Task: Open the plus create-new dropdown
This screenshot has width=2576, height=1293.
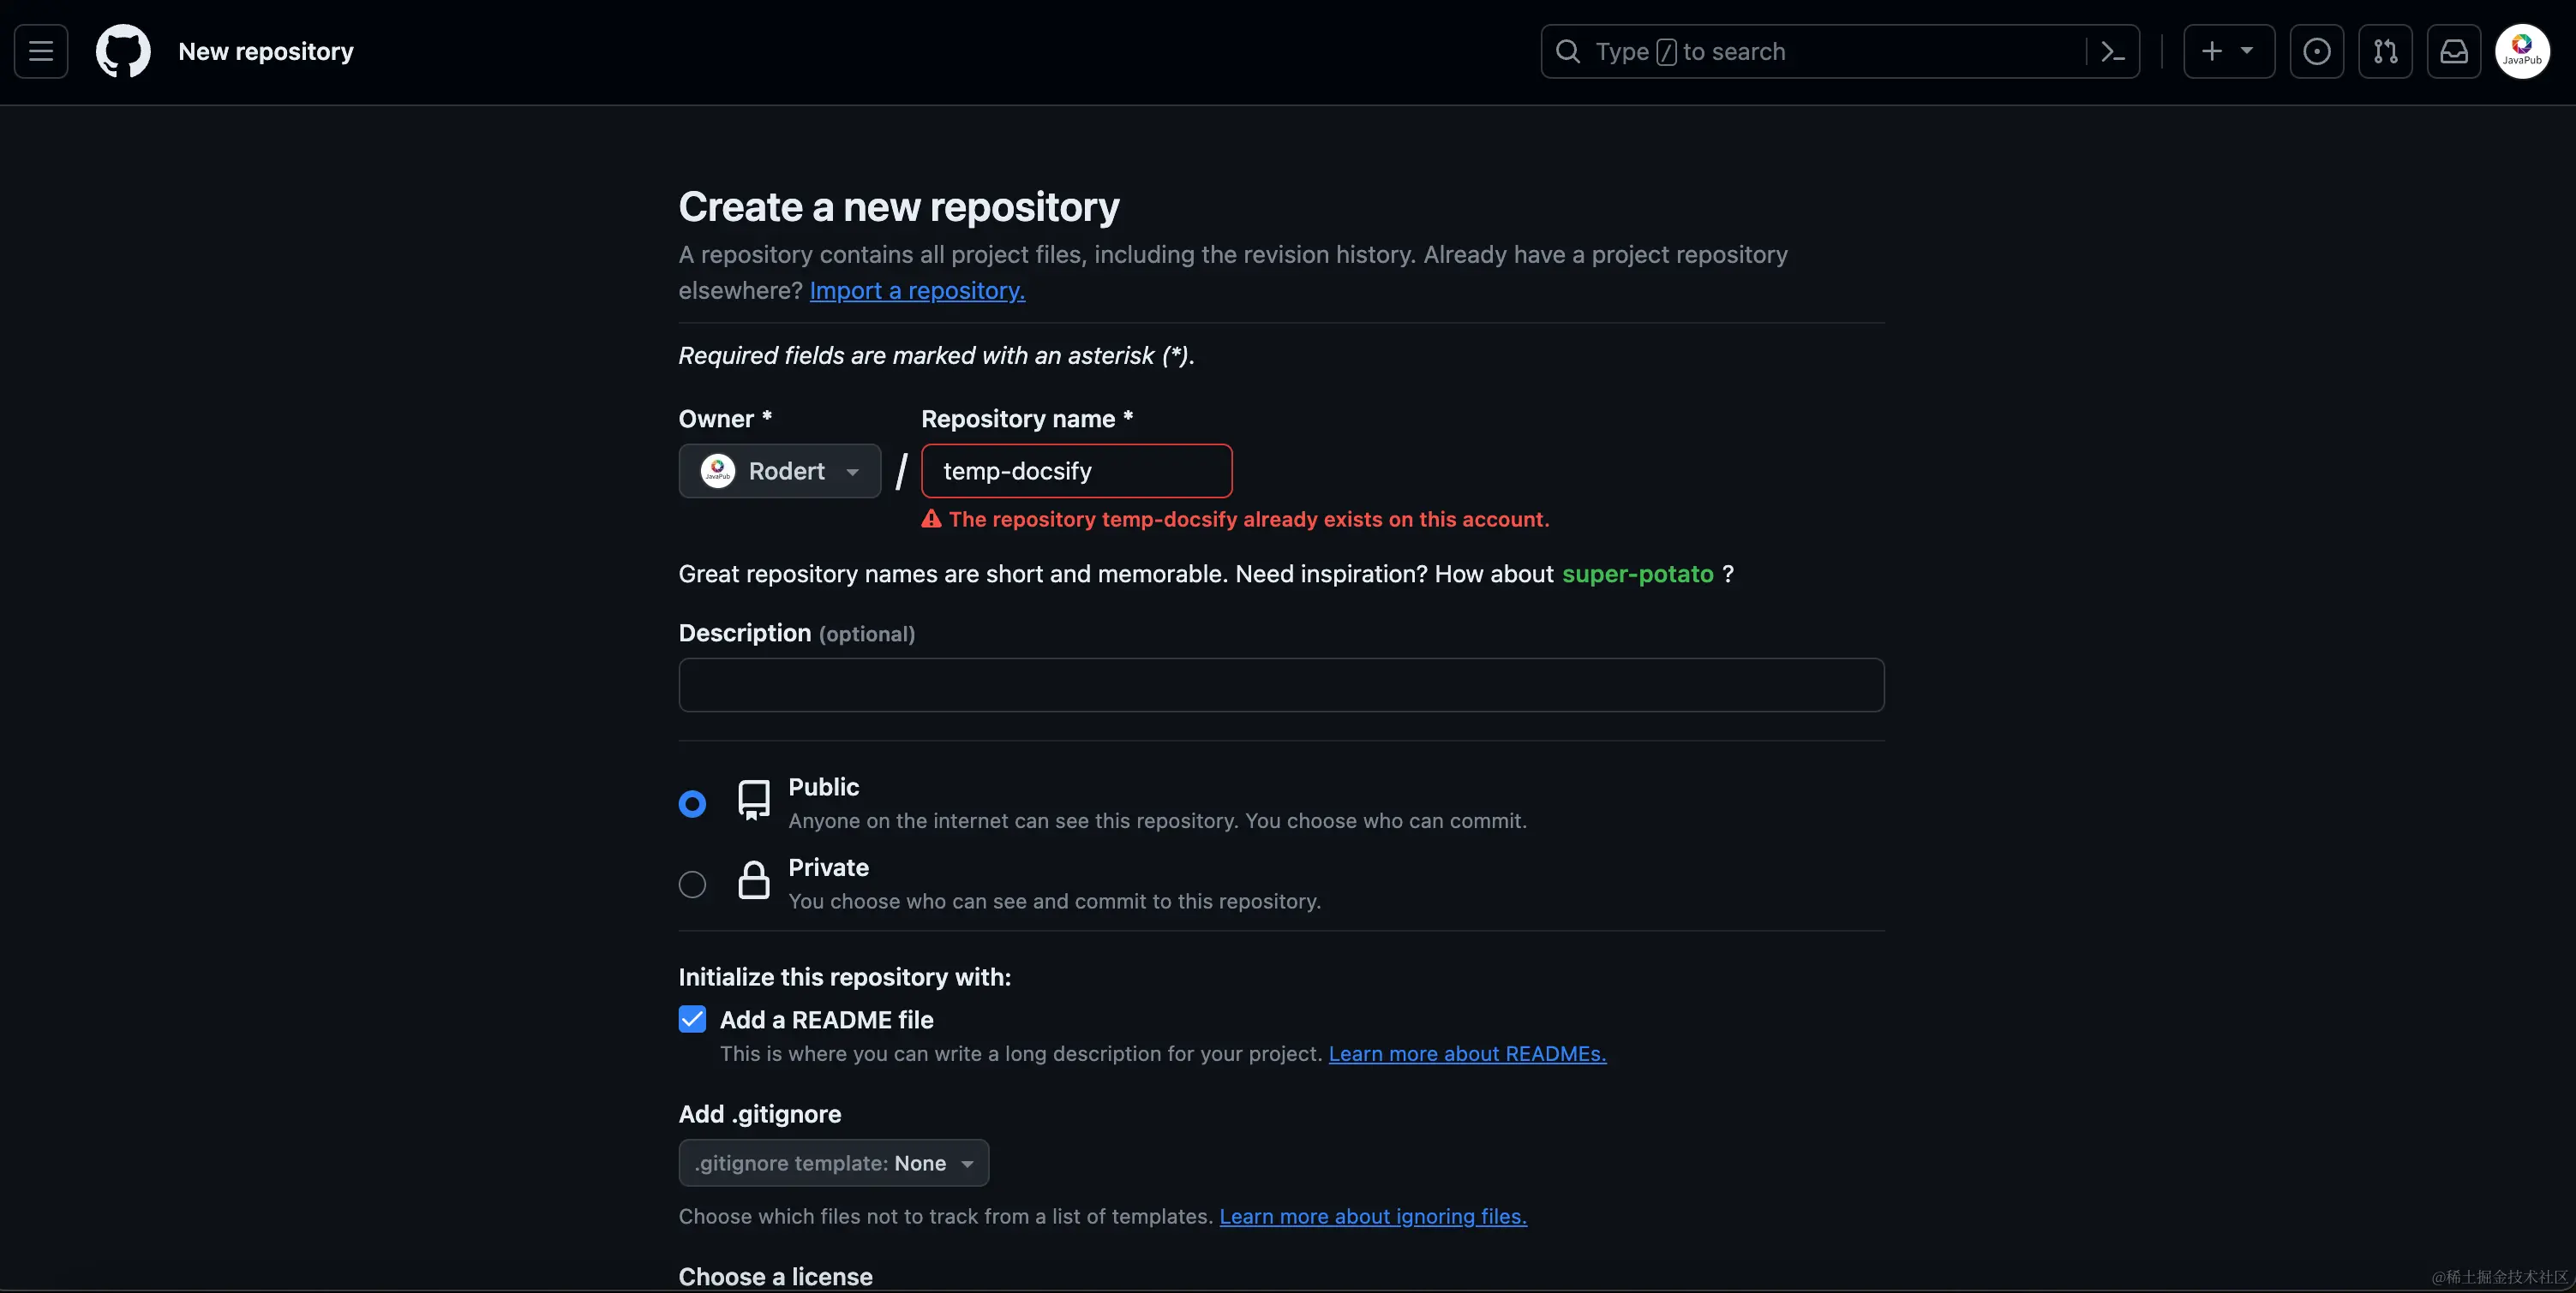Action: pyautogui.click(x=2228, y=51)
